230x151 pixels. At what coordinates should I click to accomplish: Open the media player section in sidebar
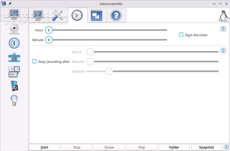pyautogui.click(x=14, y=86)
